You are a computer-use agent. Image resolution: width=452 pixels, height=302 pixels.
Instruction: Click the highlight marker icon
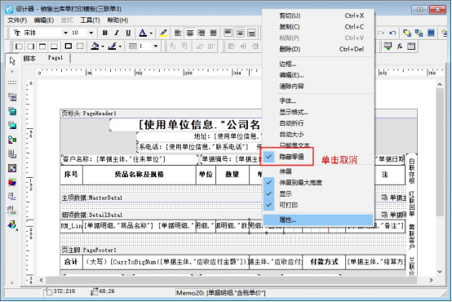pyautogui.click(x=163, y=33)
